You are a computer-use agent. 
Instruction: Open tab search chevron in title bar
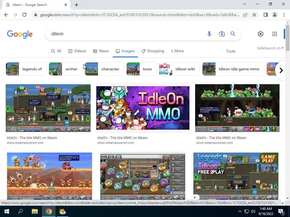click(x=244, y=4)
